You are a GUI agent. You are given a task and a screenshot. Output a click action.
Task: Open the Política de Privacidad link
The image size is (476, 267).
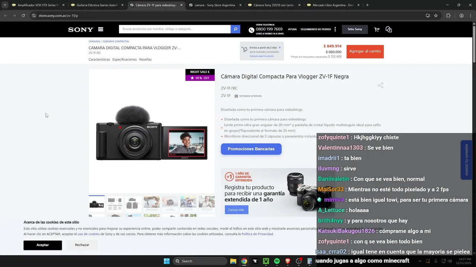(x=257, y=234)
